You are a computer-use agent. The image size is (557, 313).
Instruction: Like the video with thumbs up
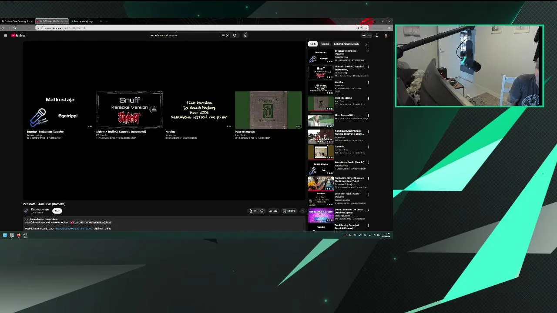252,211
